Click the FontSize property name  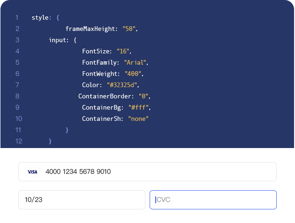[x=97, y=52]
